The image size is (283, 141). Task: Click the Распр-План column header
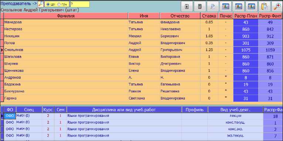[246, 16]
